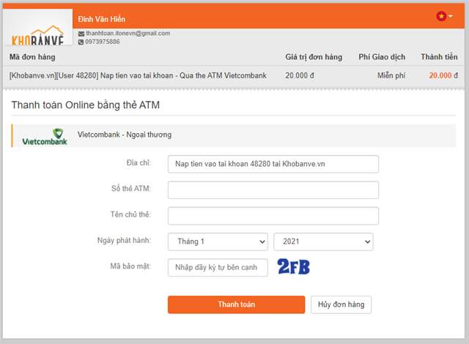Viewport: 469px width, 344px height.
Task: Click the email thanhtoan.itonevn@gmail.com
Action: tap(128, 34)
